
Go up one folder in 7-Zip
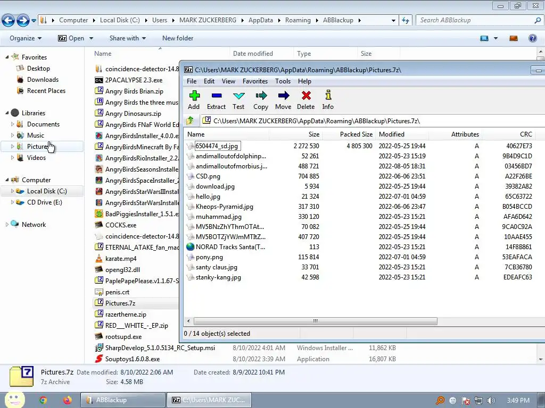click(x=190, y=121)
